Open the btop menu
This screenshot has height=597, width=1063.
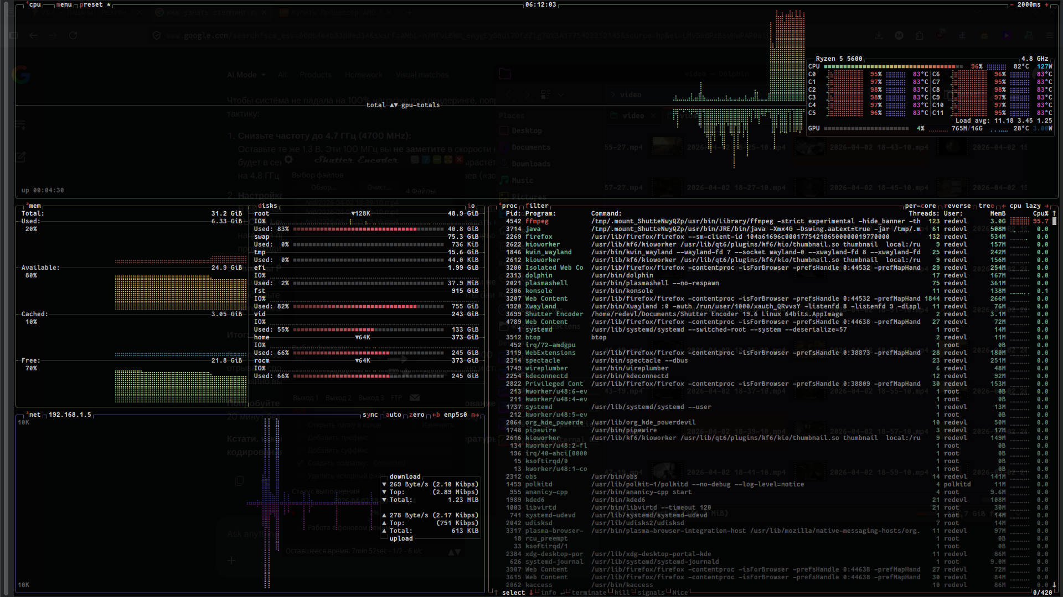64,4
